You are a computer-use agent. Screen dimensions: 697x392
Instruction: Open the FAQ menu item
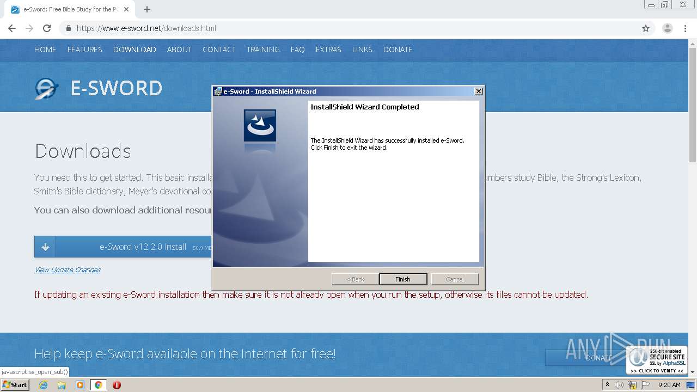[x=298, y=50]
